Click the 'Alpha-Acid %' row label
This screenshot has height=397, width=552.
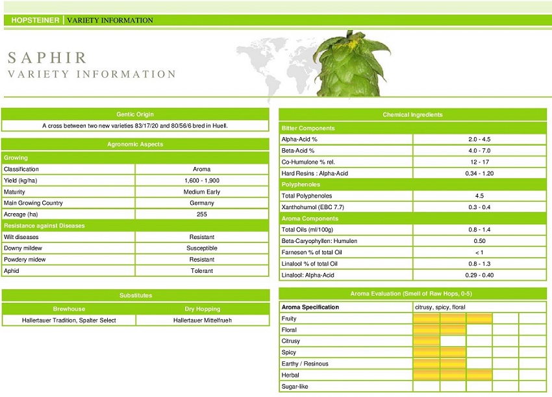coord(299,139)
